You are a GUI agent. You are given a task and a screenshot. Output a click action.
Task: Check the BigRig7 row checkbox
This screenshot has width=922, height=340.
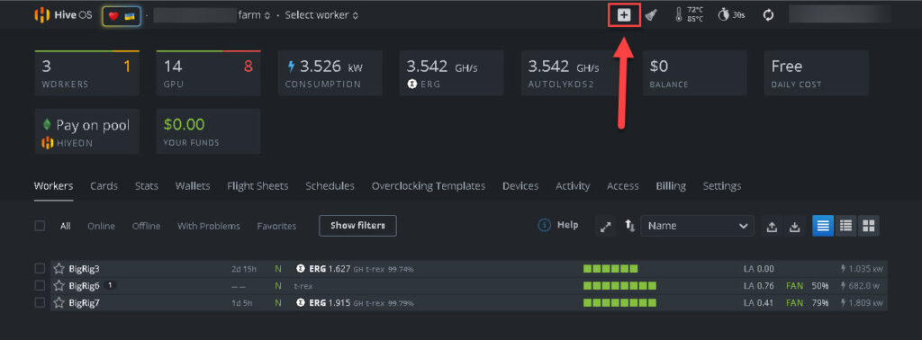pyautogui.click(x=40, y=302)
